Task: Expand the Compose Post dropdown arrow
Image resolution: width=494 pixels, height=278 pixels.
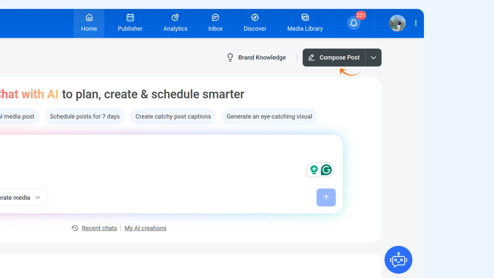Action: [373, 58]
